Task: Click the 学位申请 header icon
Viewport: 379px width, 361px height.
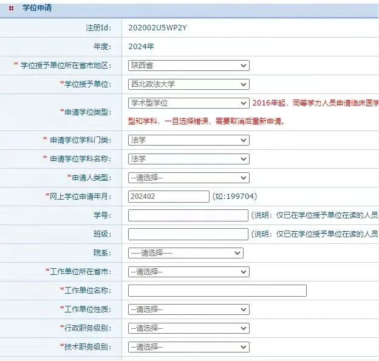Action: (x=11, y=8)
